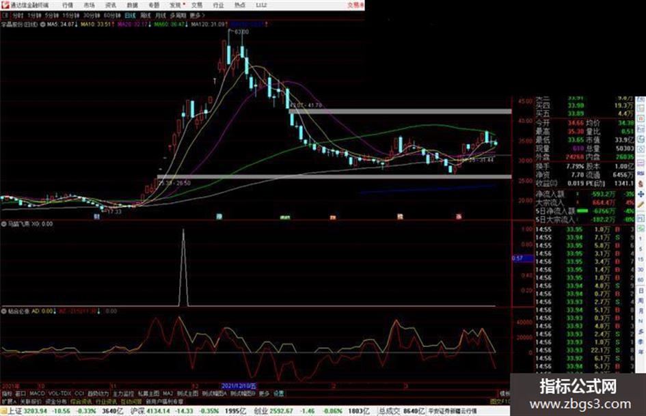Viewport: 646px width, 416px height.
Task: Click sidebar 周 weekly shortcut
Action: (x=641, y=301)
